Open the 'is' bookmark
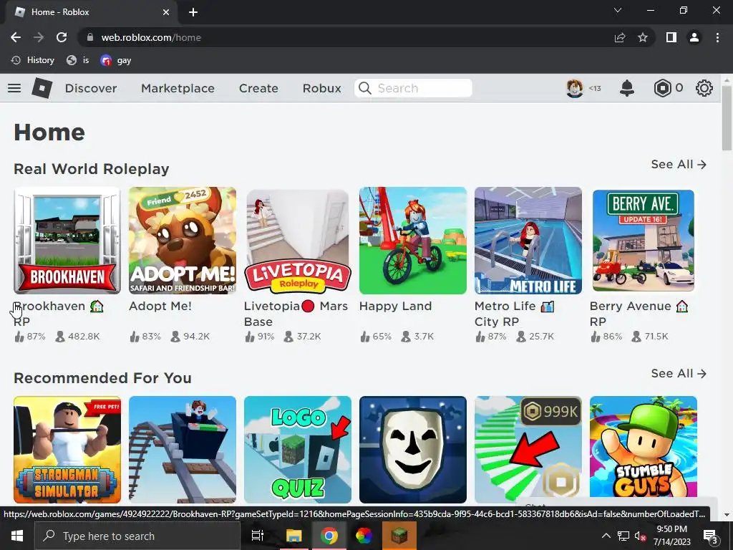The image size is (733, 550). point(78,60)
